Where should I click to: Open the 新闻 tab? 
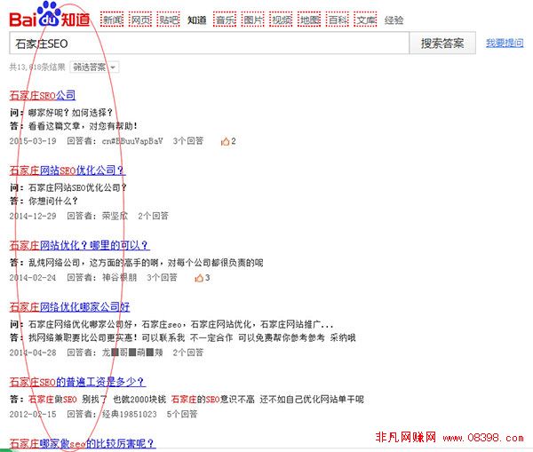point(112,20)
